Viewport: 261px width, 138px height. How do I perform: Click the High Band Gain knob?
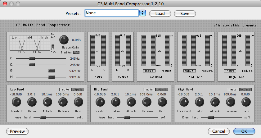point(246,102)
